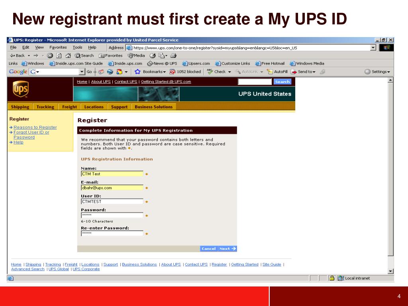
Task: Expand the Google search box dropdown
Action: (82, 72)
